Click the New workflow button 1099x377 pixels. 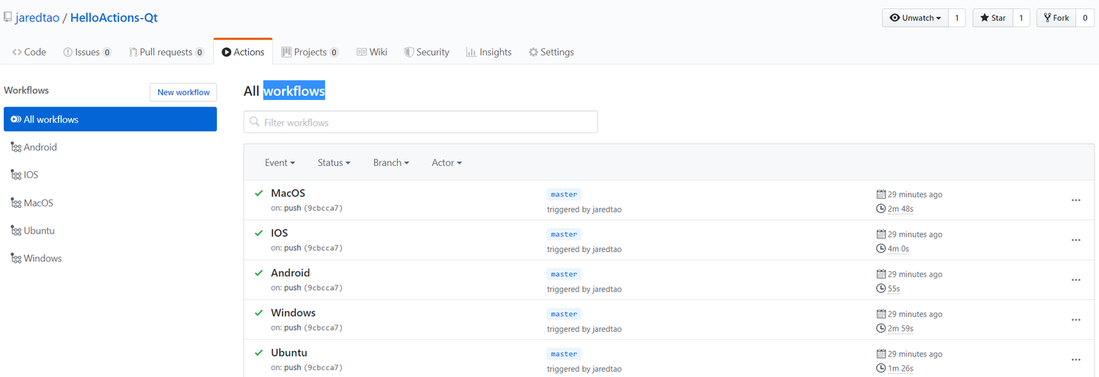[183, 92]
